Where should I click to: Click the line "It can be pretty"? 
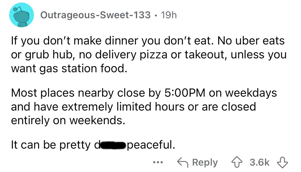pos(49,146)
